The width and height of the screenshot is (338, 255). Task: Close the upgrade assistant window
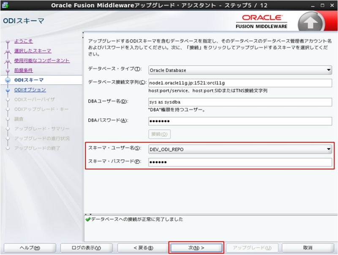(x=332, y=5)
